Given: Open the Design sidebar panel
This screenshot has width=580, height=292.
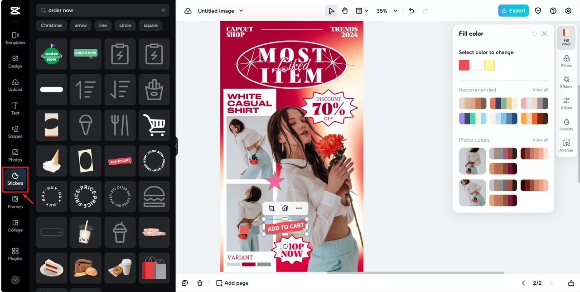Looking at the screenshot, I should (x=15, y=62).
